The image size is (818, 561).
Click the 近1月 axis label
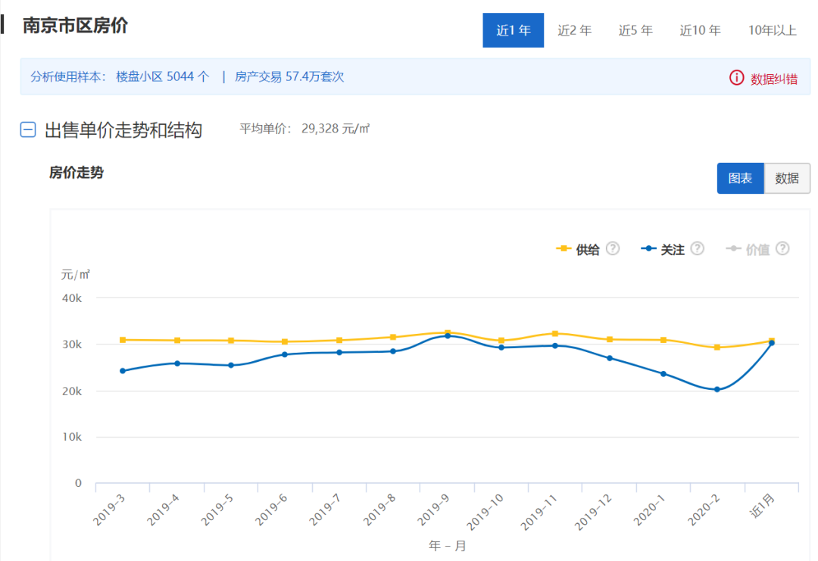[x=762, y=506]
